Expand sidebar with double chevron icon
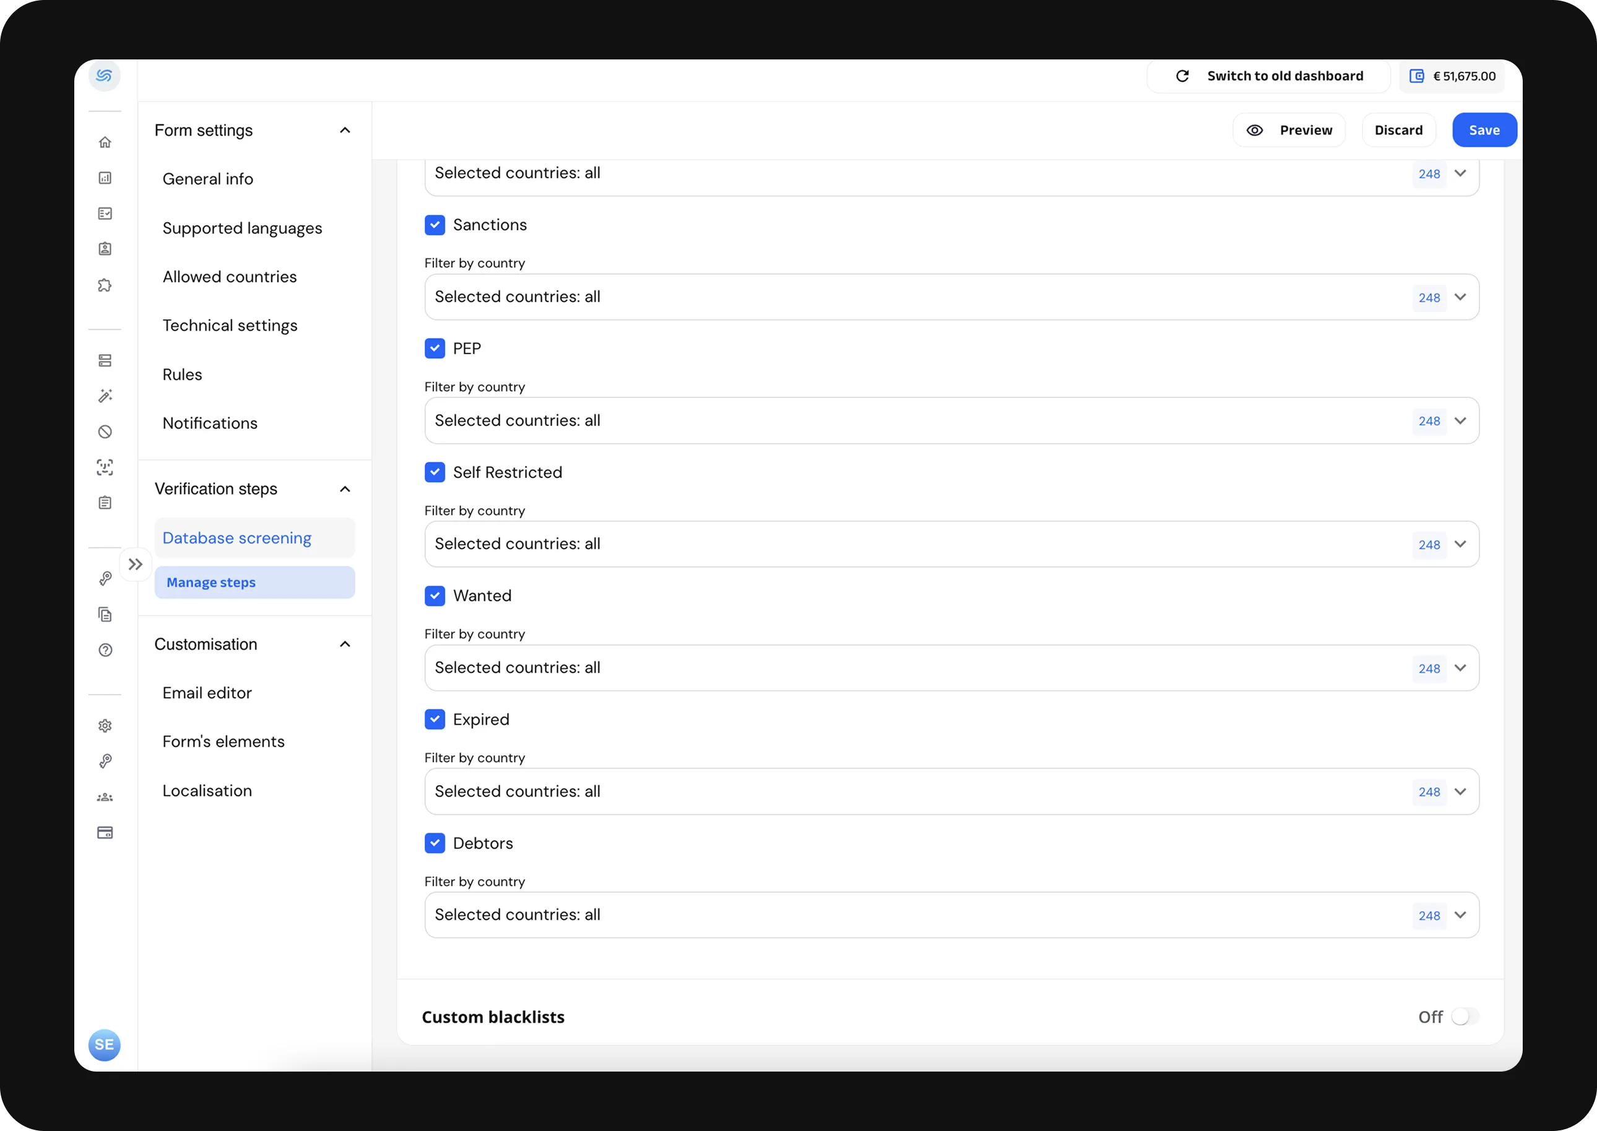 pyautogui.click(x=136, y=564)
